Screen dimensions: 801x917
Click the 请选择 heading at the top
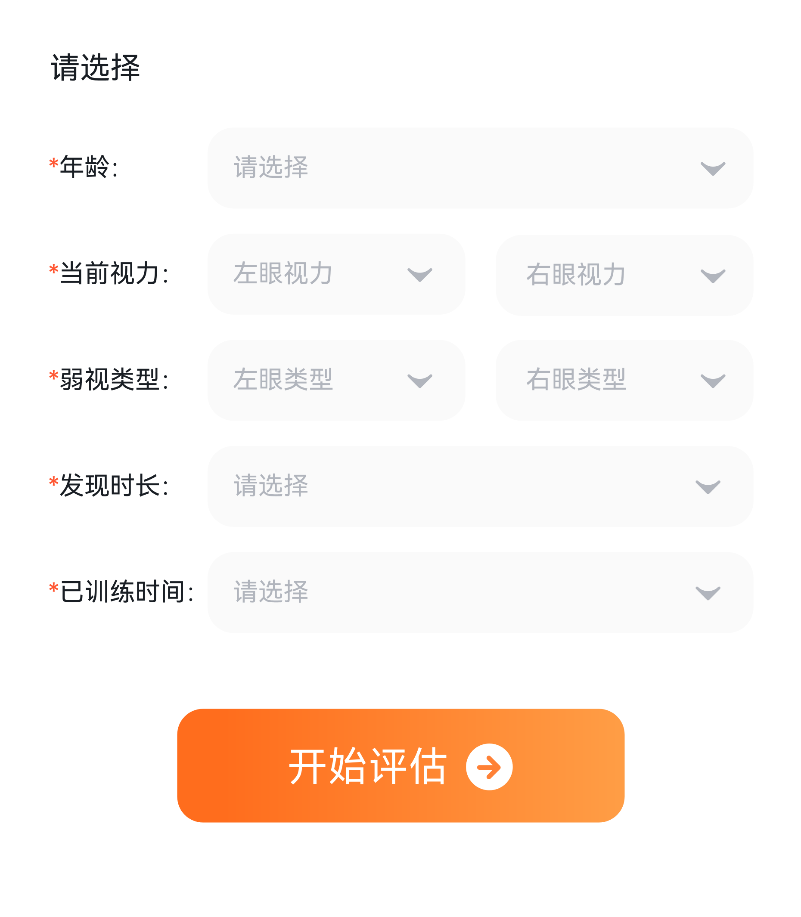click(x=96, y=68)
